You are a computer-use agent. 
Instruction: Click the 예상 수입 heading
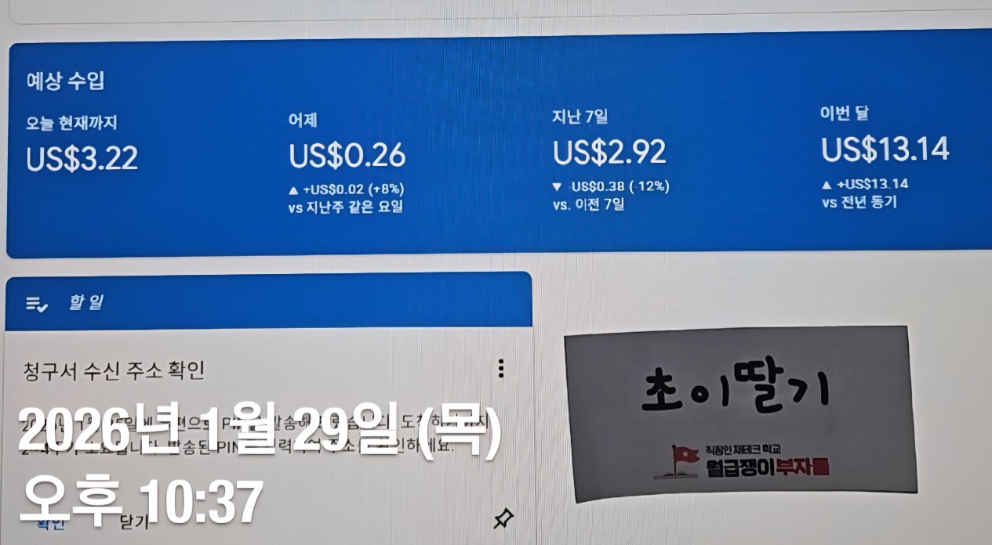pos(66,81)
